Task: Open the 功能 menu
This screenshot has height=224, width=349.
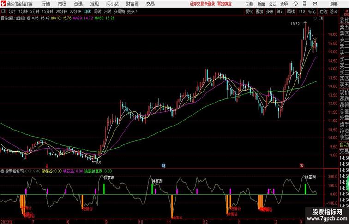Action: [250, 4]
